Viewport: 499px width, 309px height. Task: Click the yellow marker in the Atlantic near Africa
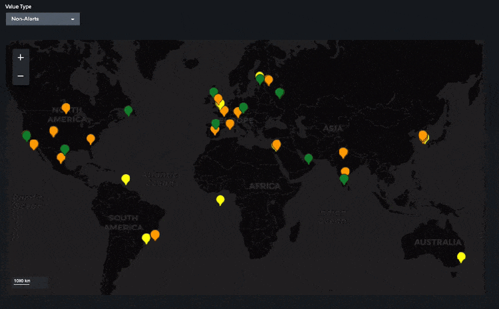[x=220, y=199]
